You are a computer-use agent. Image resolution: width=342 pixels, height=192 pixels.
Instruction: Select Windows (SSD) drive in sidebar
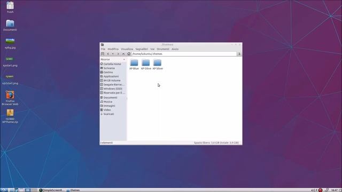(x=113, y=89)
